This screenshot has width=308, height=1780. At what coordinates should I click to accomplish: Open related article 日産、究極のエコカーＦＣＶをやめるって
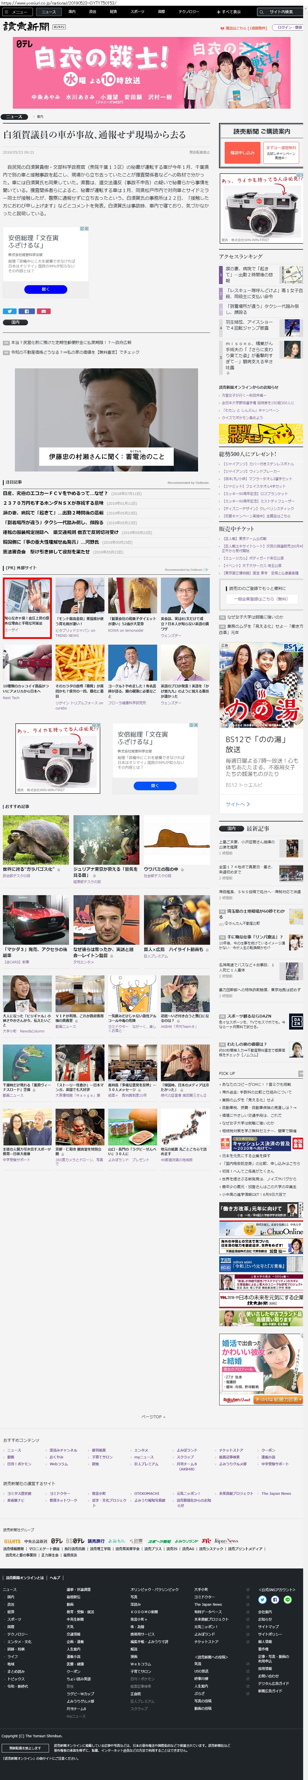pyautogui.click(x=55, y=493)
